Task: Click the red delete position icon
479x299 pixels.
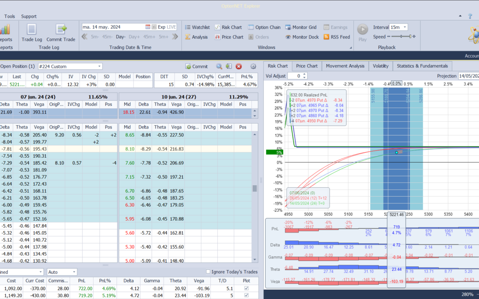Action: 239,66
